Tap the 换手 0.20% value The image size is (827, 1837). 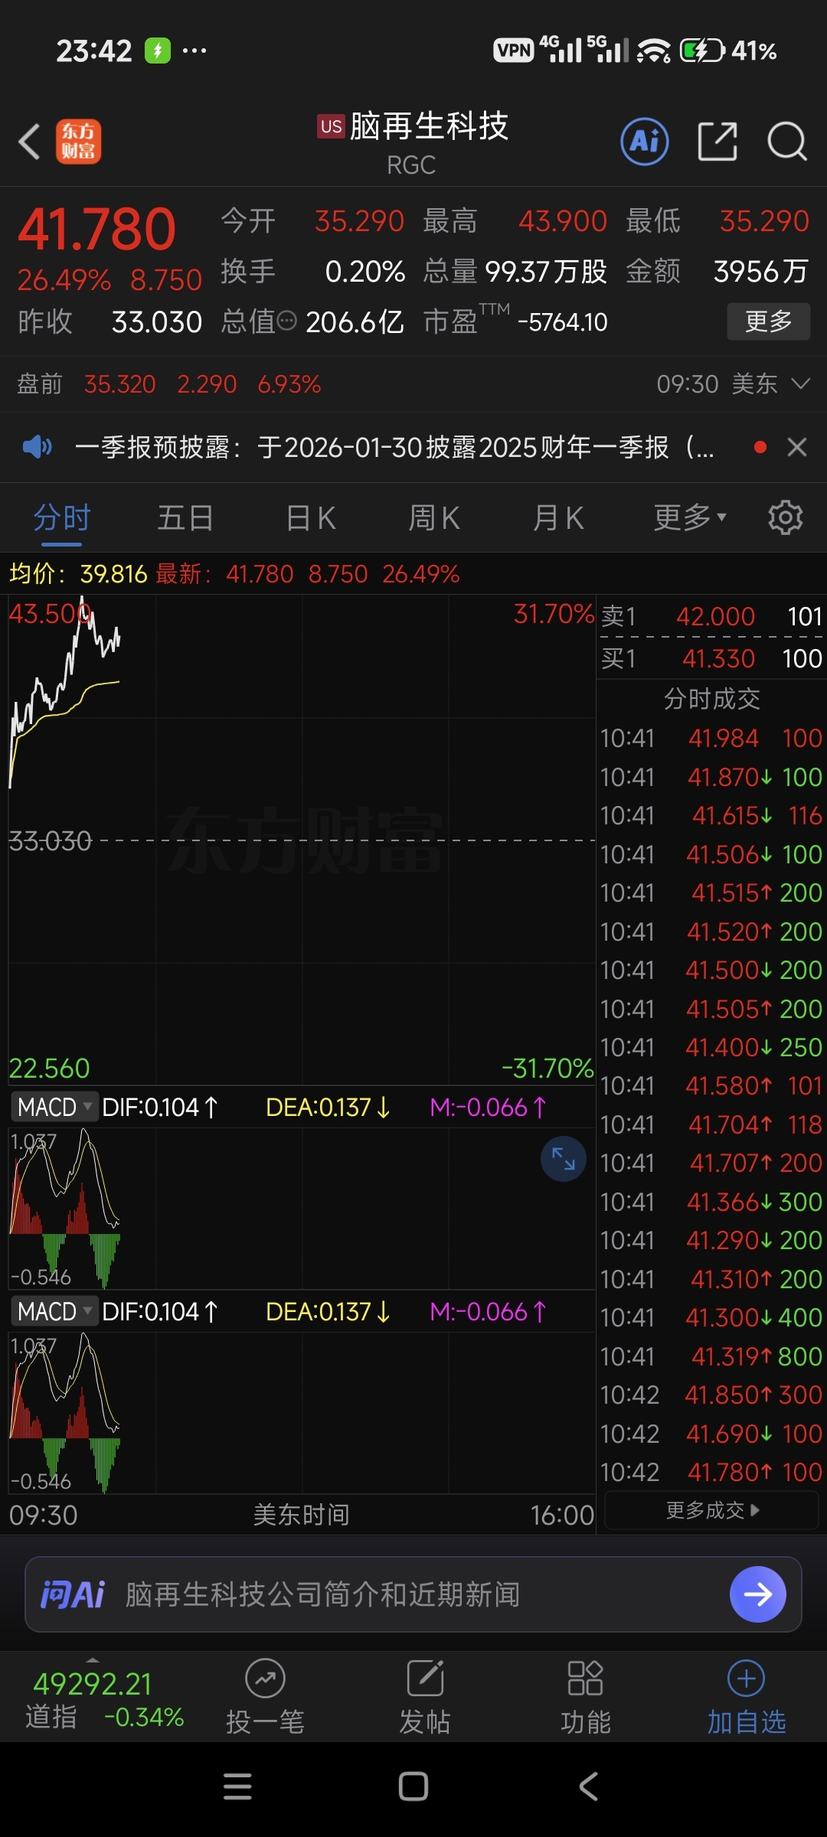[x=364, y=271]
